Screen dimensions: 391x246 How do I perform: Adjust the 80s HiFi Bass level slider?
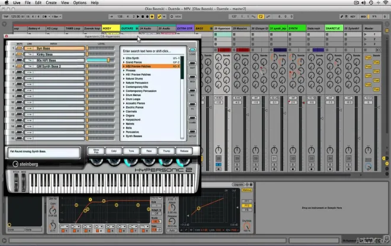[108, 60]
